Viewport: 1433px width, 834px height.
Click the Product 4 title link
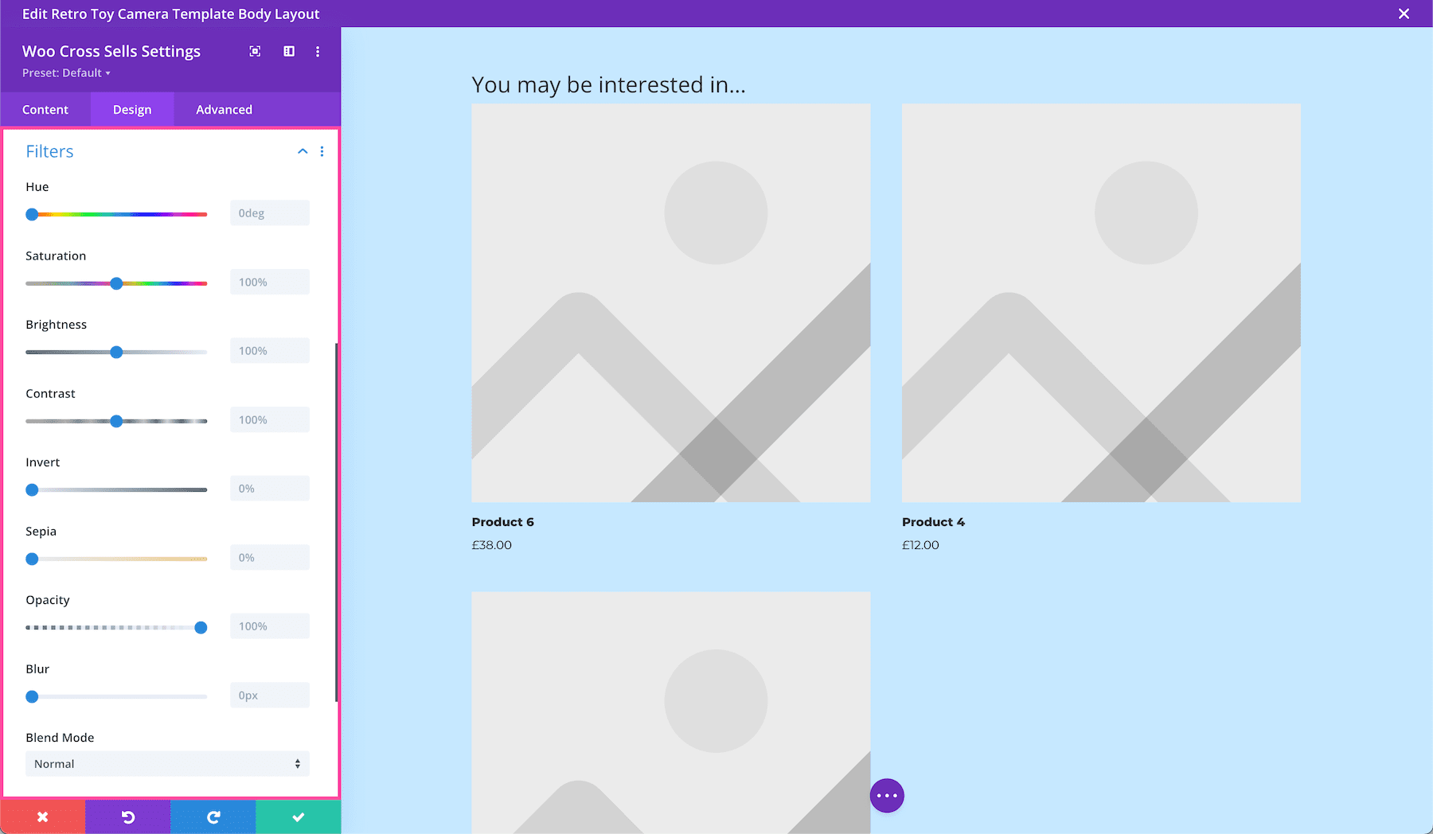[933, 521]
